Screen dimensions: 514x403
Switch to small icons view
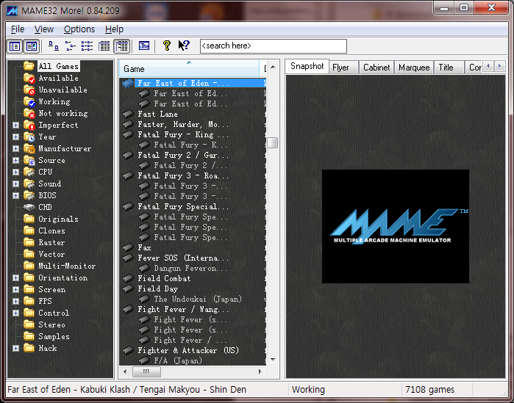[70, 46]
